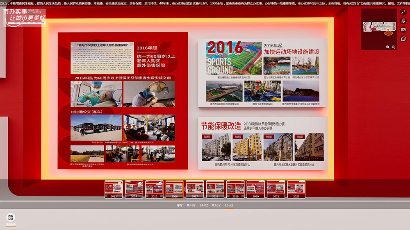Switch to the 83-92 period tab
The image size is (410, 230).
click(191, 205)
